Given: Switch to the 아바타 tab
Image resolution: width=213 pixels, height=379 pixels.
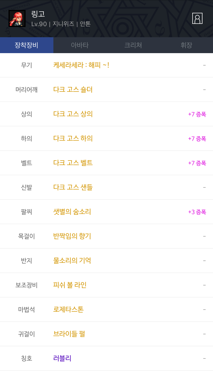Looking at the screenshot, I should coord(80,45).
